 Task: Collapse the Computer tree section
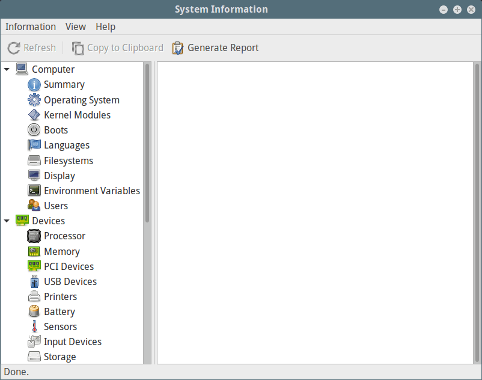point(7,70)
